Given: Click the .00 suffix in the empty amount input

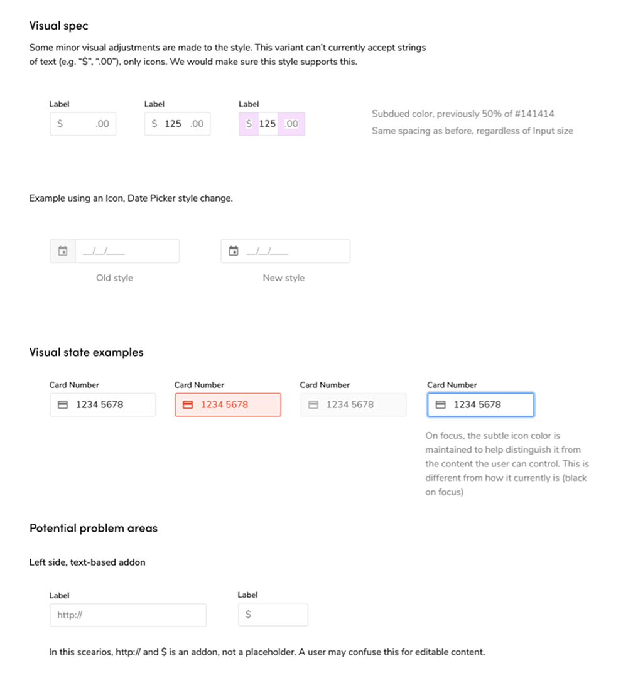Looking at the screenshot, I should point(102,124).
